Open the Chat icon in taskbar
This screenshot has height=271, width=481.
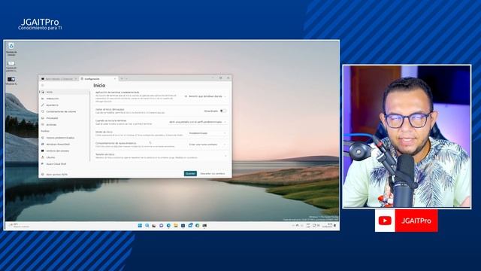tap(162, 226)
